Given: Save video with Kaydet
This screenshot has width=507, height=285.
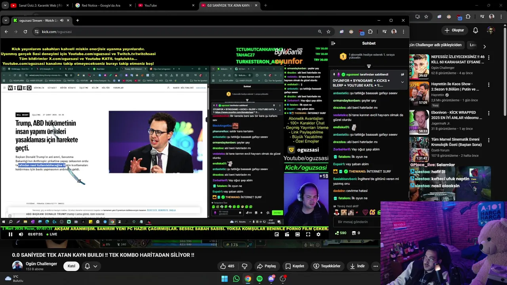Looking at the screenshot, I should pyautogui.click(x=295, y=266).
